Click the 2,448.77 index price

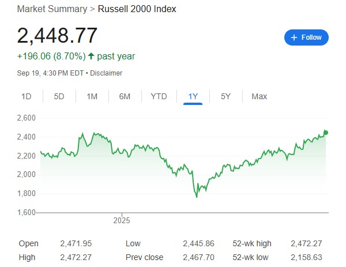[57, 36]
